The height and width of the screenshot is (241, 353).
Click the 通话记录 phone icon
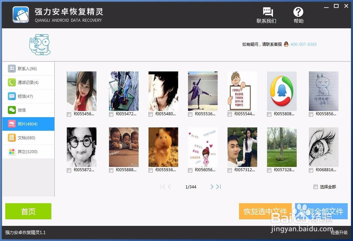[x=12, y=82]
